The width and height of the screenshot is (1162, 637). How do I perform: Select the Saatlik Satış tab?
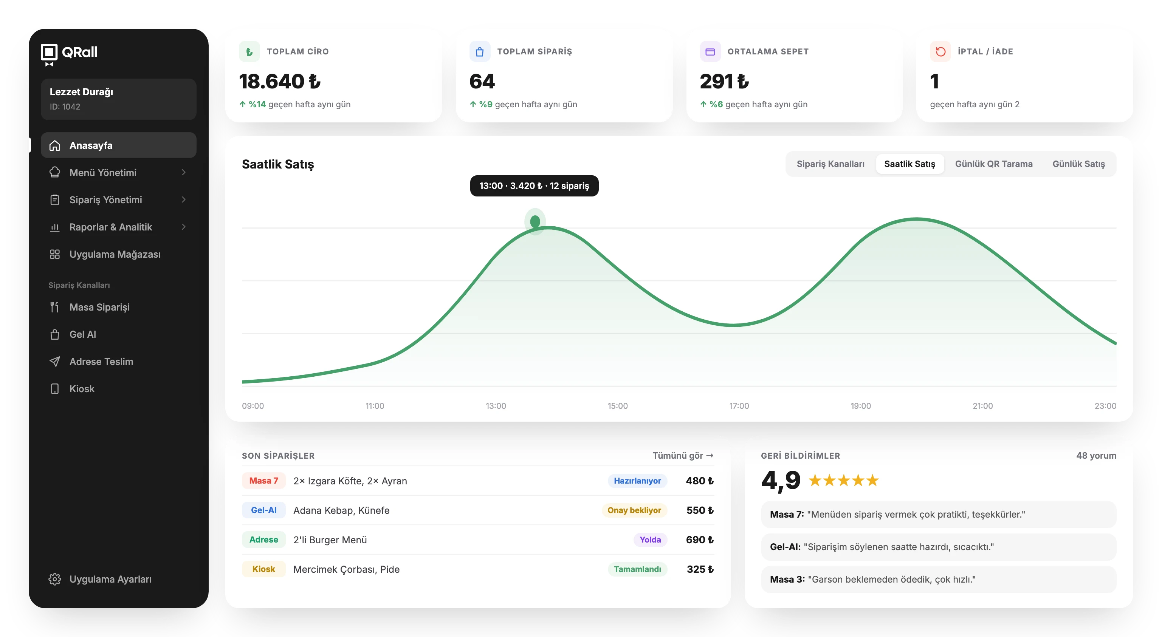point(909,164)
